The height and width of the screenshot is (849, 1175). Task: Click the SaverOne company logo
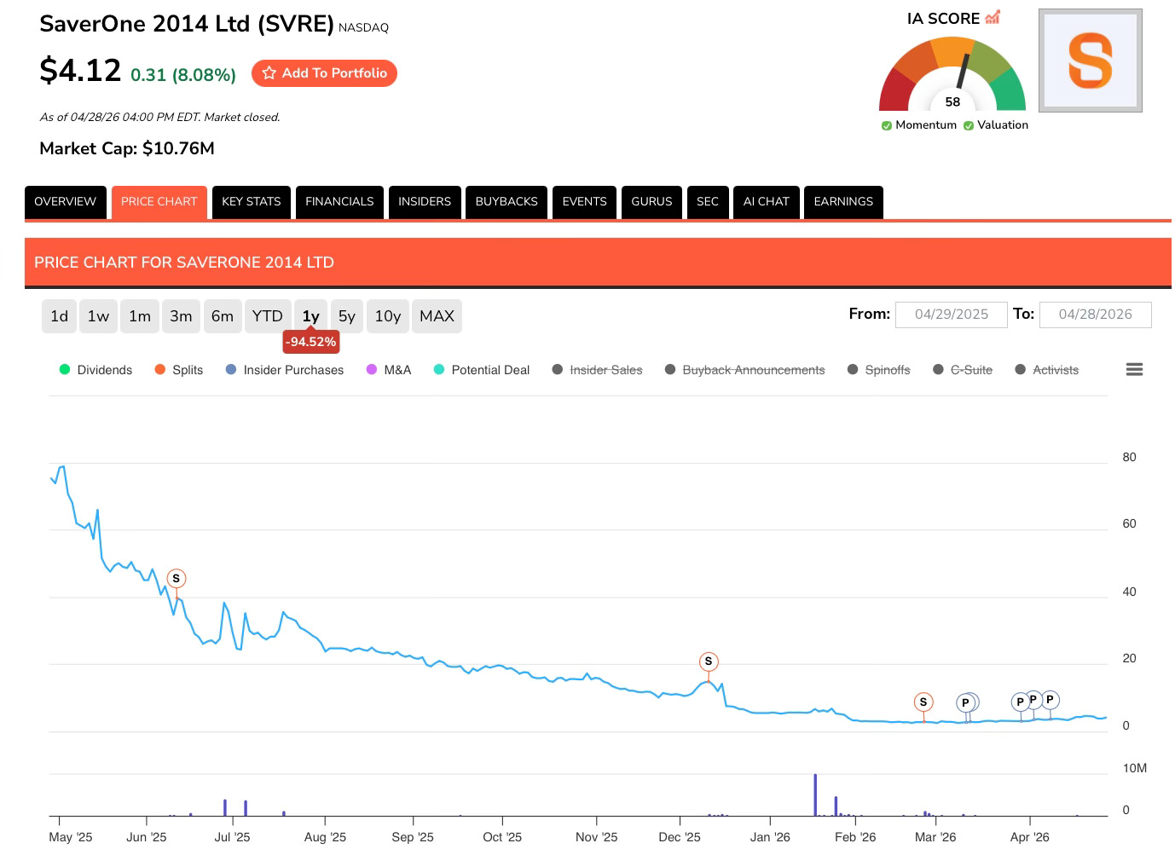1090,61
